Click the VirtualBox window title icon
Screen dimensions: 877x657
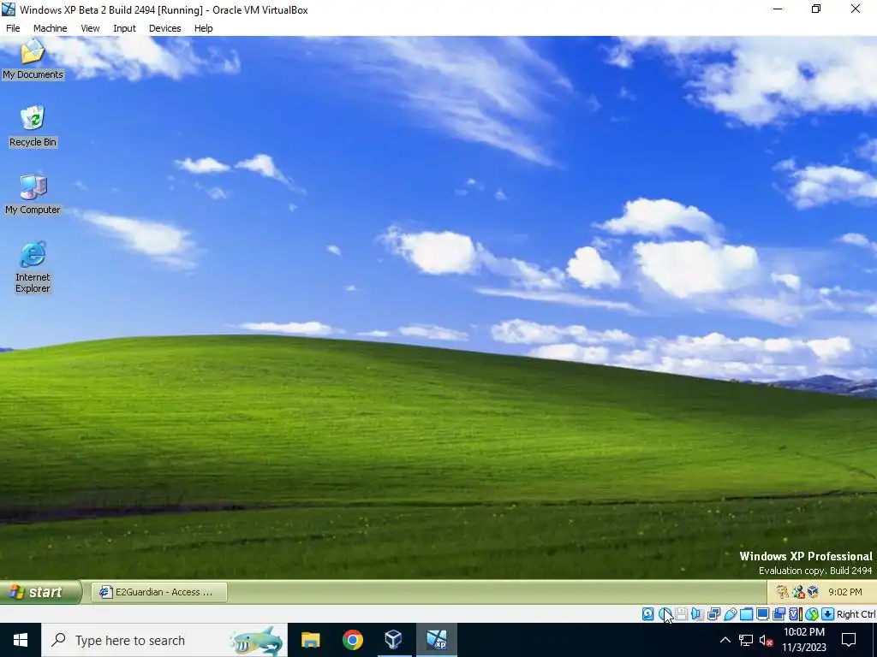(x=9, y=9)
